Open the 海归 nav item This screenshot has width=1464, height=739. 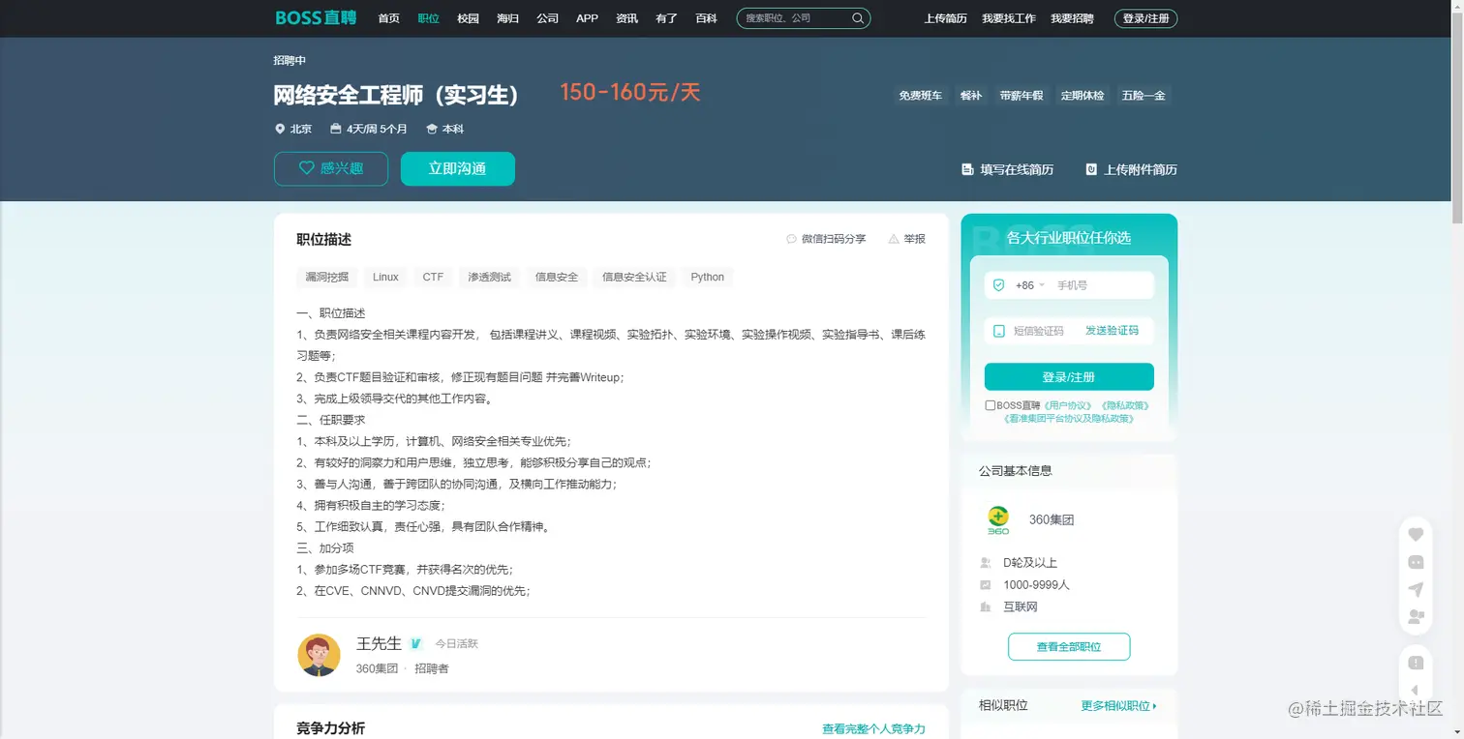tap(507, 18)
